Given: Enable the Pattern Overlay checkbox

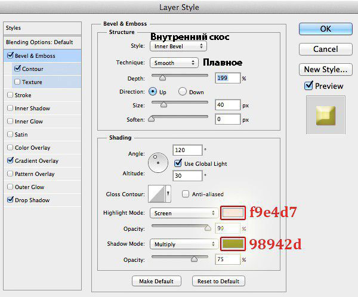Looking at the screenshot, I should click(x=10, y=174).
